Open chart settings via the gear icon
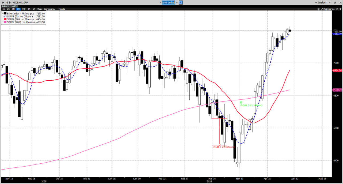The image size is (343, 184). pyautogui.click(x=340, y=9)
